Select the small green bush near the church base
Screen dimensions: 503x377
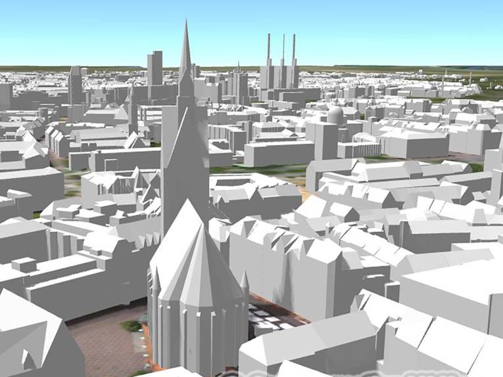(132, 325)
